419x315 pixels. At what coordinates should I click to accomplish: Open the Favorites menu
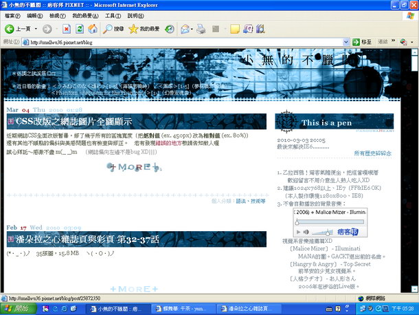click(x=85, y=16)
